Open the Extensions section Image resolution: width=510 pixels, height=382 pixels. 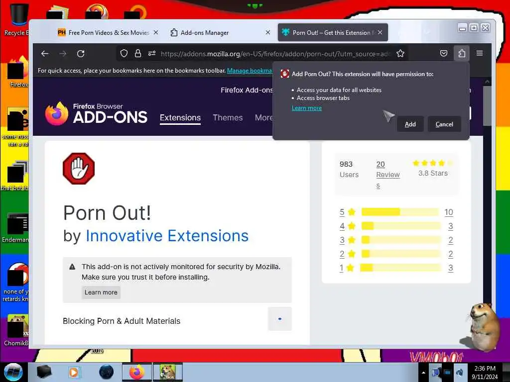[x=180, y=117]
